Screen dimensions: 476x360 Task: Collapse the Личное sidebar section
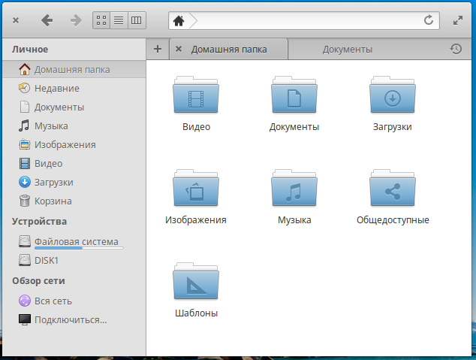(30, 49)
